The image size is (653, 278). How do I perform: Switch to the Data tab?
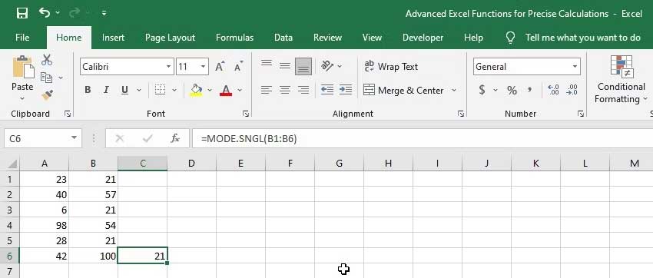283,38
